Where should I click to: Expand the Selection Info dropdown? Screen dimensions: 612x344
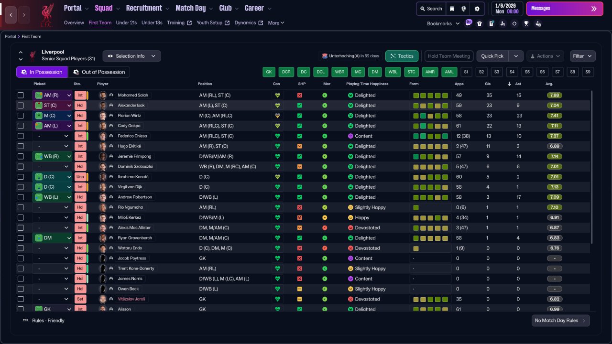click(x=132, y=56)
